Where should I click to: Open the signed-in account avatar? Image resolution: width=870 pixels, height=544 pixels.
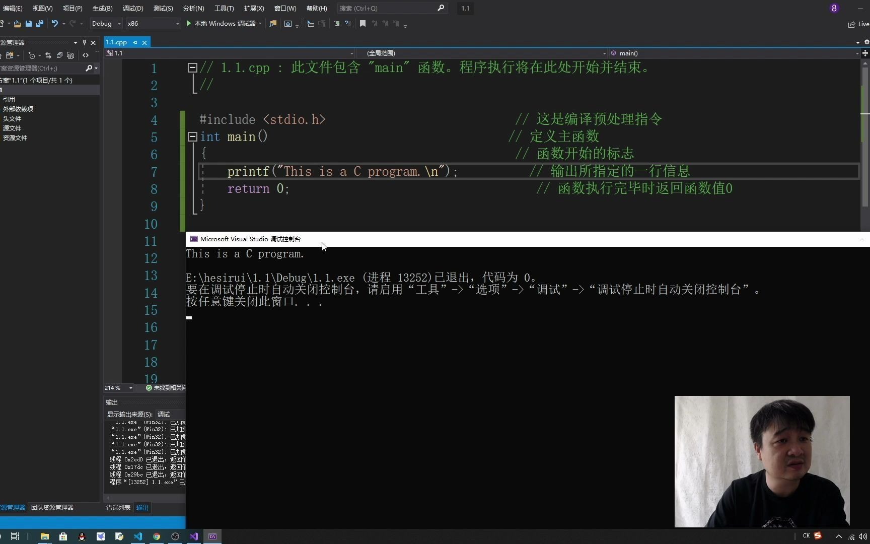click(x=834, y=8)
